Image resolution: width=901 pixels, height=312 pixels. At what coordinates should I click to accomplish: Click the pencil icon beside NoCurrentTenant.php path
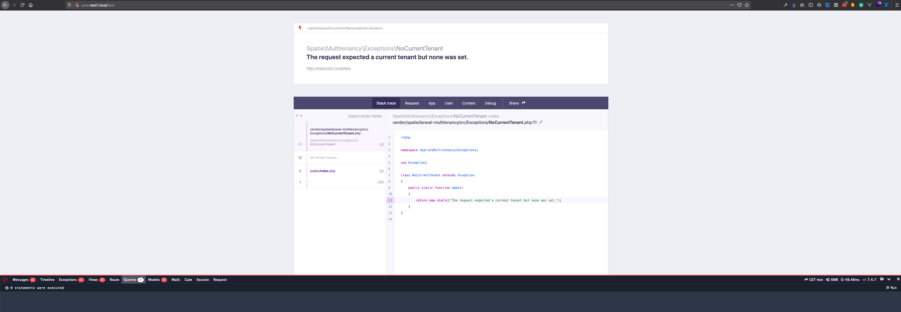click(x=541, y=122)
